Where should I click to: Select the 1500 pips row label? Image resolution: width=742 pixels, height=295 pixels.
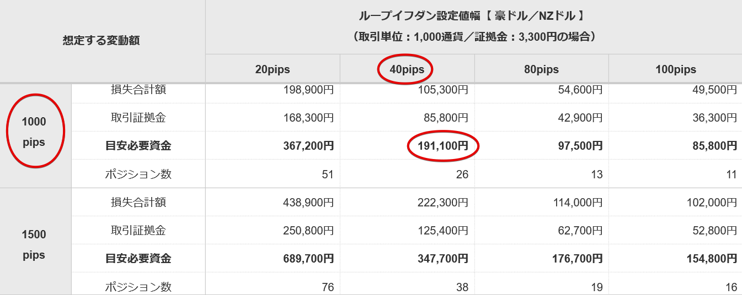tap(34, 244)
